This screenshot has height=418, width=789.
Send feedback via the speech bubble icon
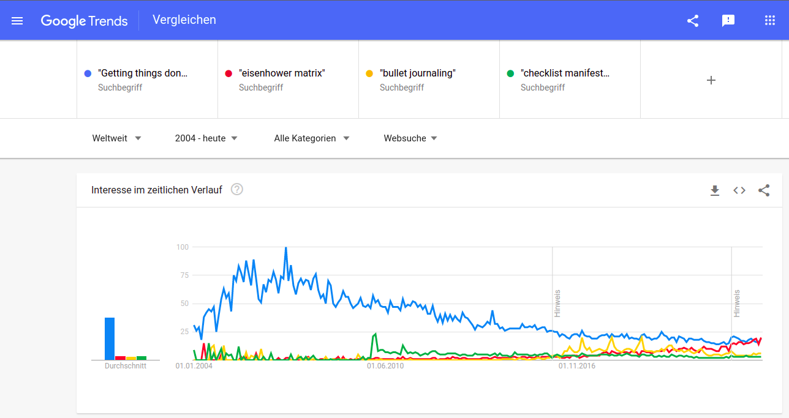pos(728,20)
